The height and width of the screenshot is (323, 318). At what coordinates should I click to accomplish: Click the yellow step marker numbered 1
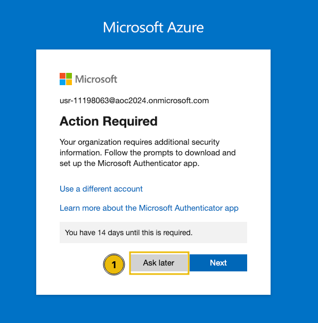114,264
